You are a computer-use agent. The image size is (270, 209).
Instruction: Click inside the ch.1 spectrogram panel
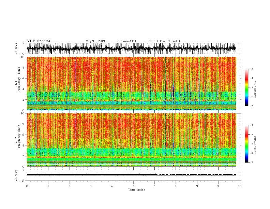click(x=131, y=83)
